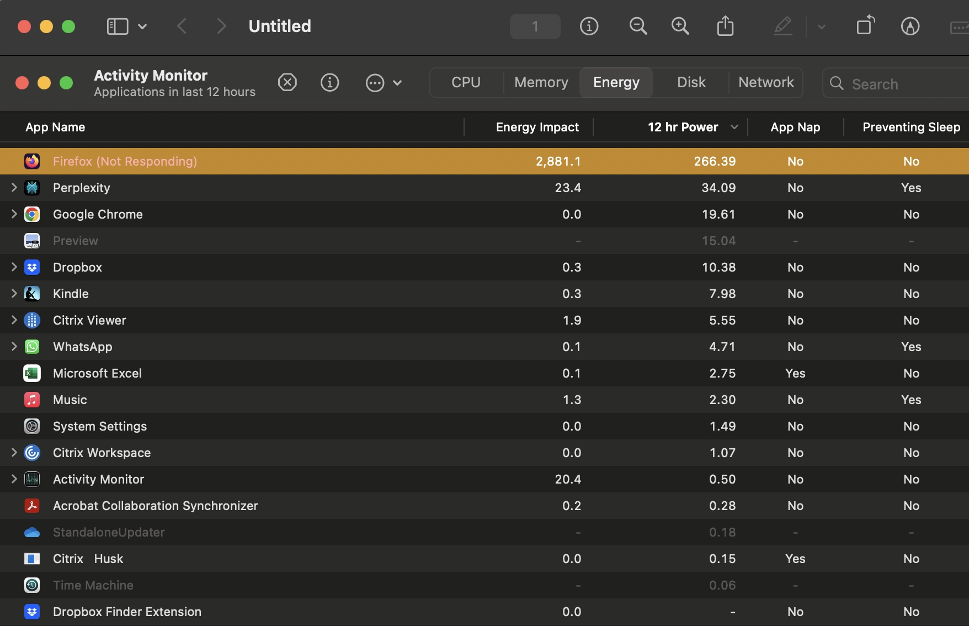969x626 pixels.
Task: Expand the Citrix Viewer process row
Action: pyautogui.click(x=14, y=320)
